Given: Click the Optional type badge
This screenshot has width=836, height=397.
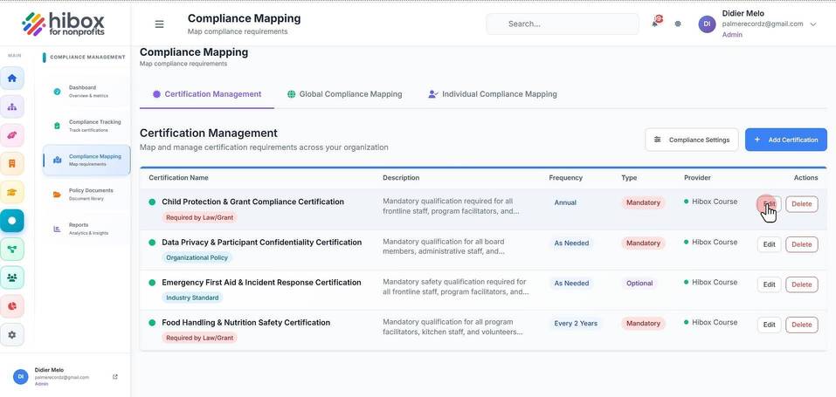Looking at the screenshot, I should click(639, 284).
